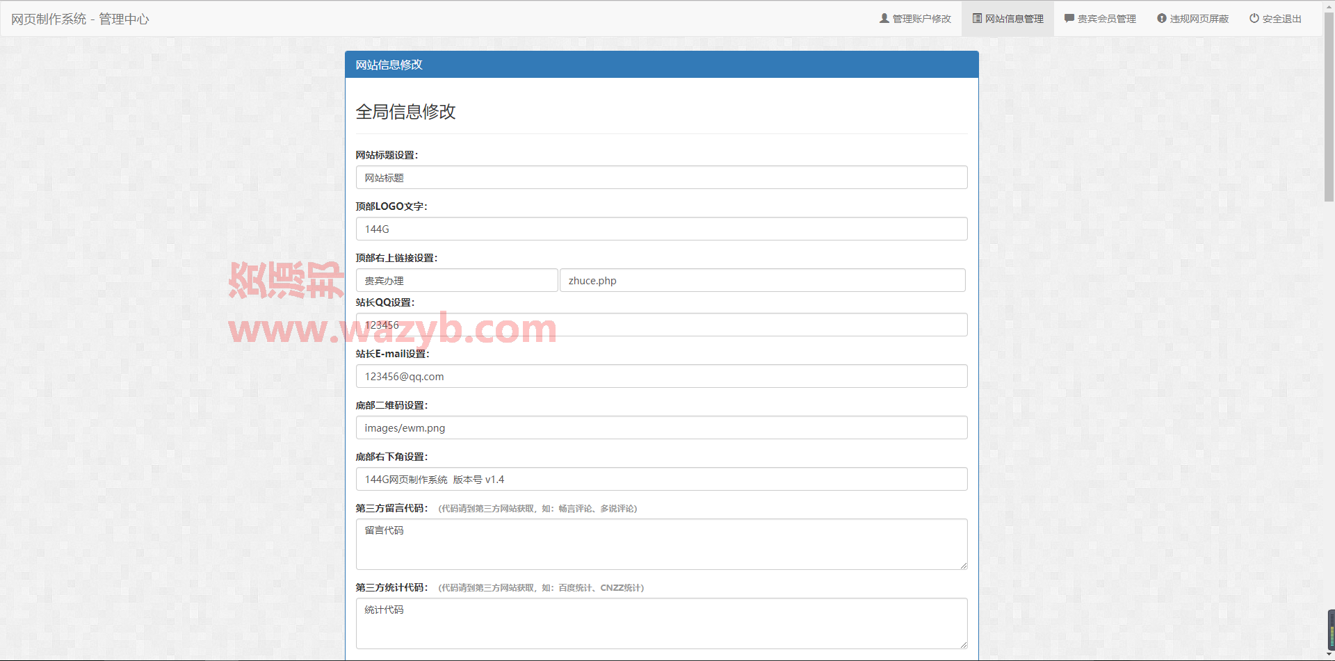Click the 第三方留言代码 textarea
This screenshot has height=661, width=1335.
tap(661, 544)
